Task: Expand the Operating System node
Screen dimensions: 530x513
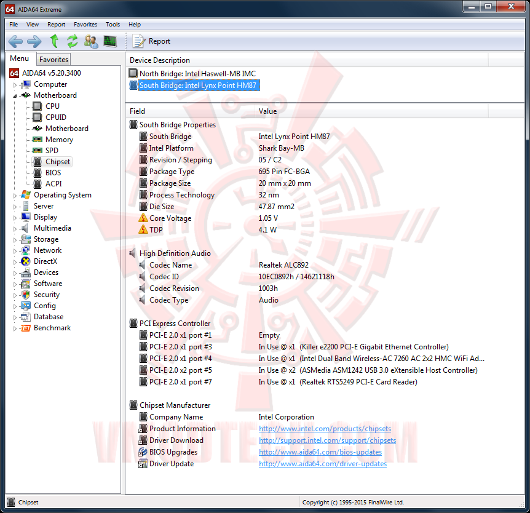Action: pyautogui.click(x=15, y=196)
